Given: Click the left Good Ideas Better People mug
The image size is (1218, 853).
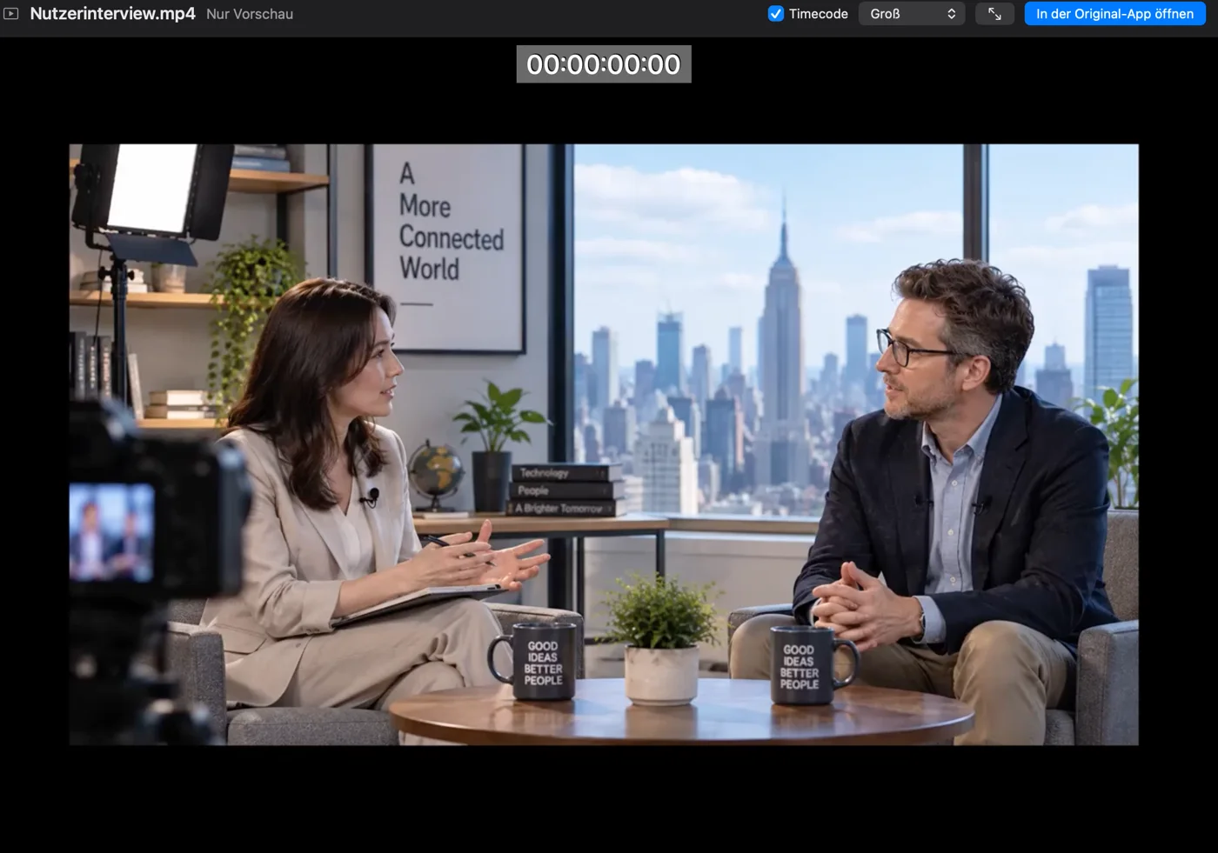Looking at the screenshot, I should click(x=534, y=661).
